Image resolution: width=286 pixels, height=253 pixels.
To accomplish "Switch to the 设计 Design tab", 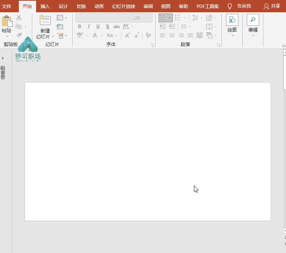I will (x=63, y=7).
